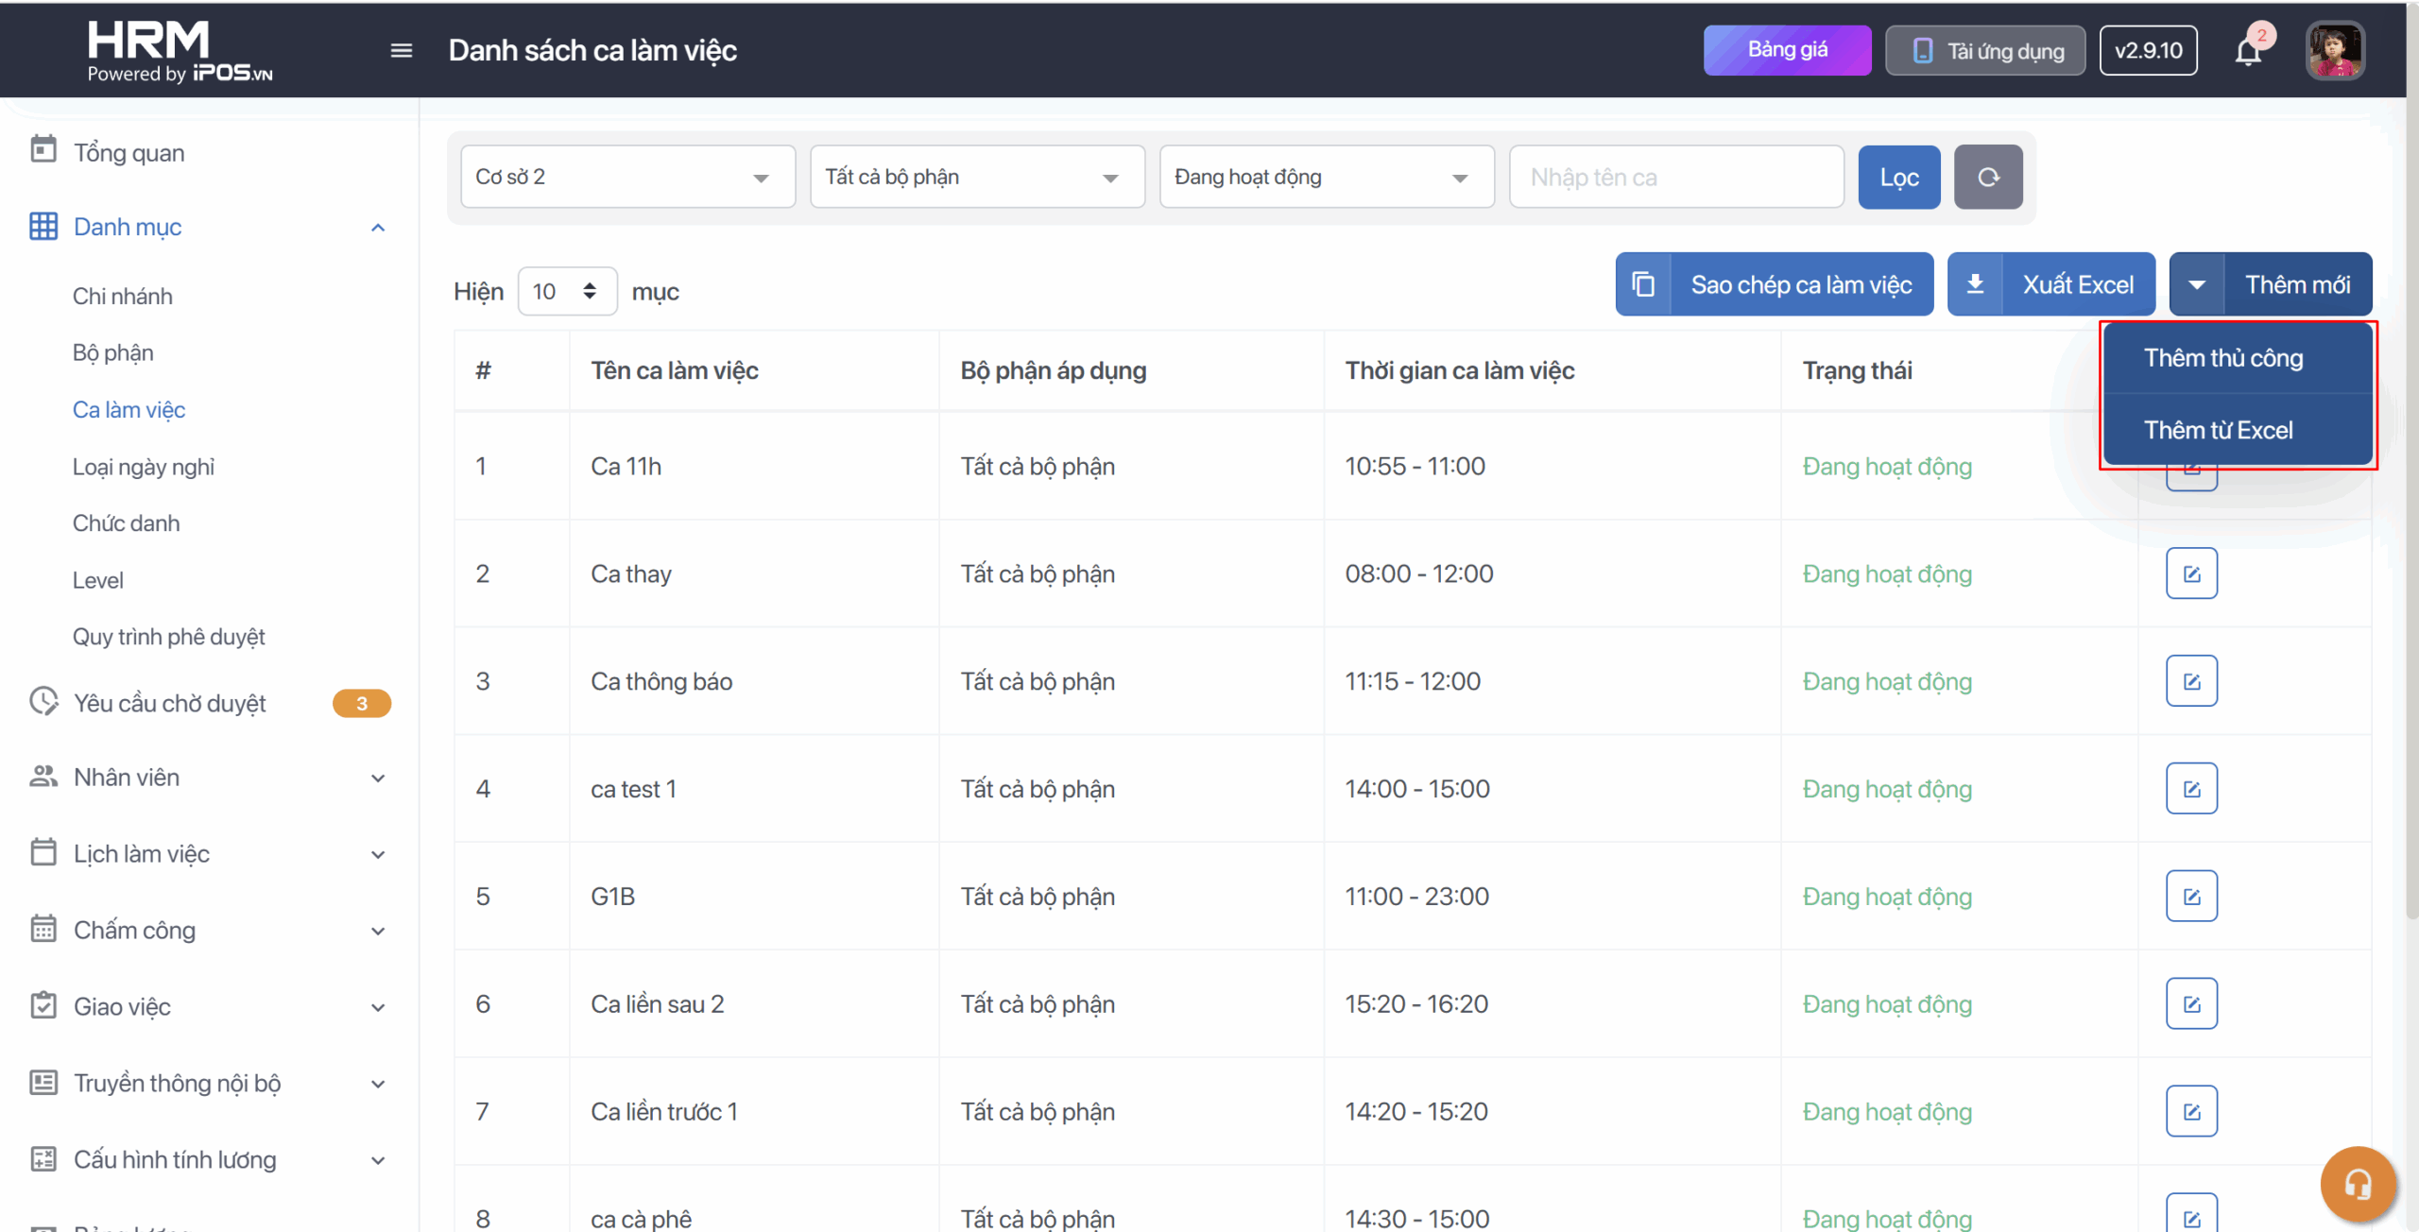Image resolution: width=2419 pixels, height=1232 pixels.
Task: Click the Nhập tên ca search field
Action: pyautogui.click(x=1675, y=177)
